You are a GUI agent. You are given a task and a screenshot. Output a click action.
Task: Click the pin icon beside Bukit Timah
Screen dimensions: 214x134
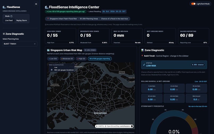point(142,56)
